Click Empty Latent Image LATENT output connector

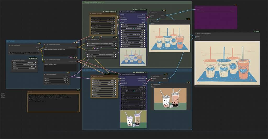click(x=69, y=77)
